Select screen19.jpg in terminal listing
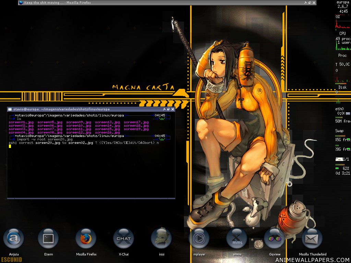 (x=136, y=129)
